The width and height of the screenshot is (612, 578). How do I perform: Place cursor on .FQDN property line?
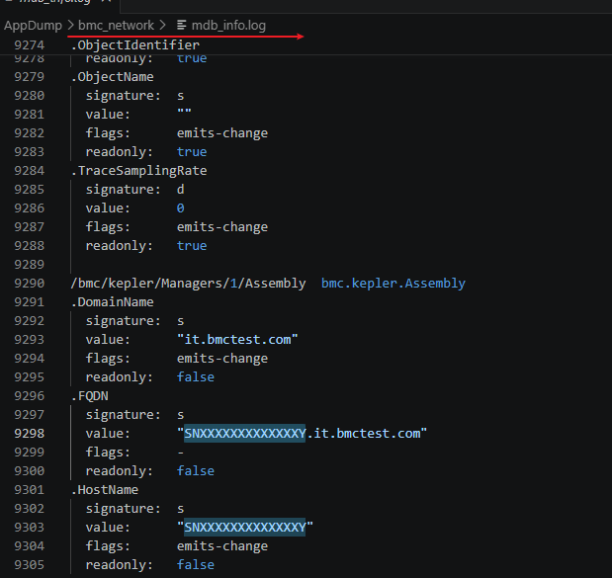point(89,396)
